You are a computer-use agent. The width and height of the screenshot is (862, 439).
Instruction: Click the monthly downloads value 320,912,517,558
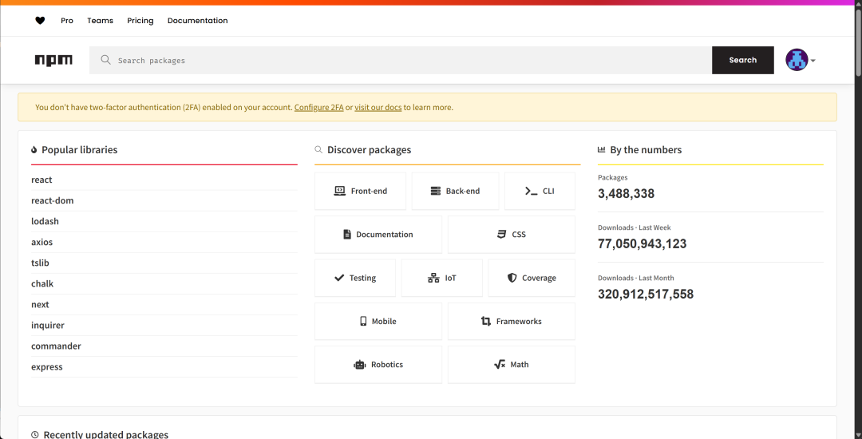click(646, 294)
